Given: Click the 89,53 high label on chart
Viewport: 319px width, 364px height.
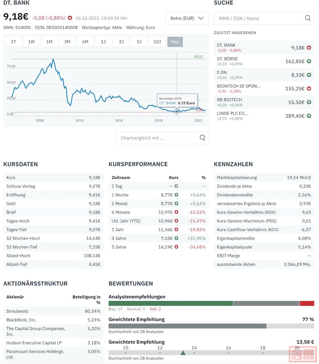Looking at the screenshot, I should click(x=198, y=57).
